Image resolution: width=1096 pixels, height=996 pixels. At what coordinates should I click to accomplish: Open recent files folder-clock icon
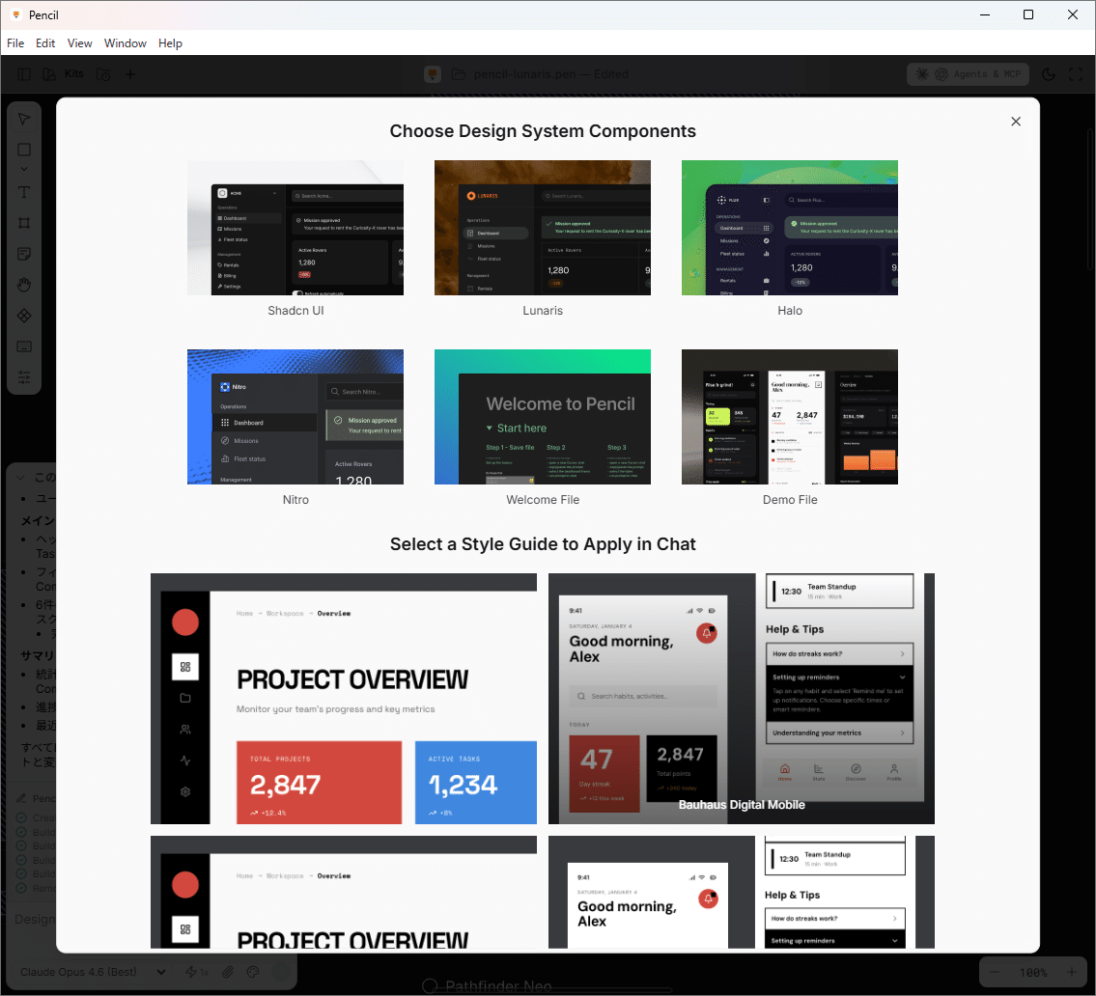[x=103, y=74]
